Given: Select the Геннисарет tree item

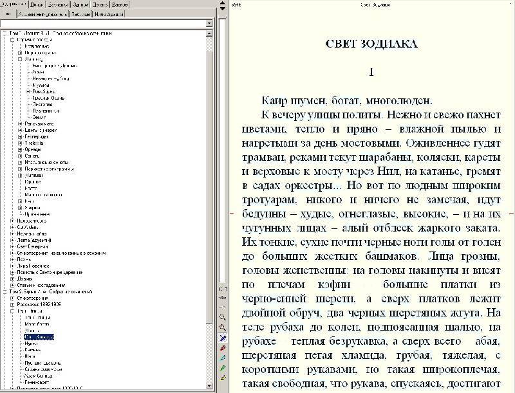Looking at the screenshot, I should [37, 382].
